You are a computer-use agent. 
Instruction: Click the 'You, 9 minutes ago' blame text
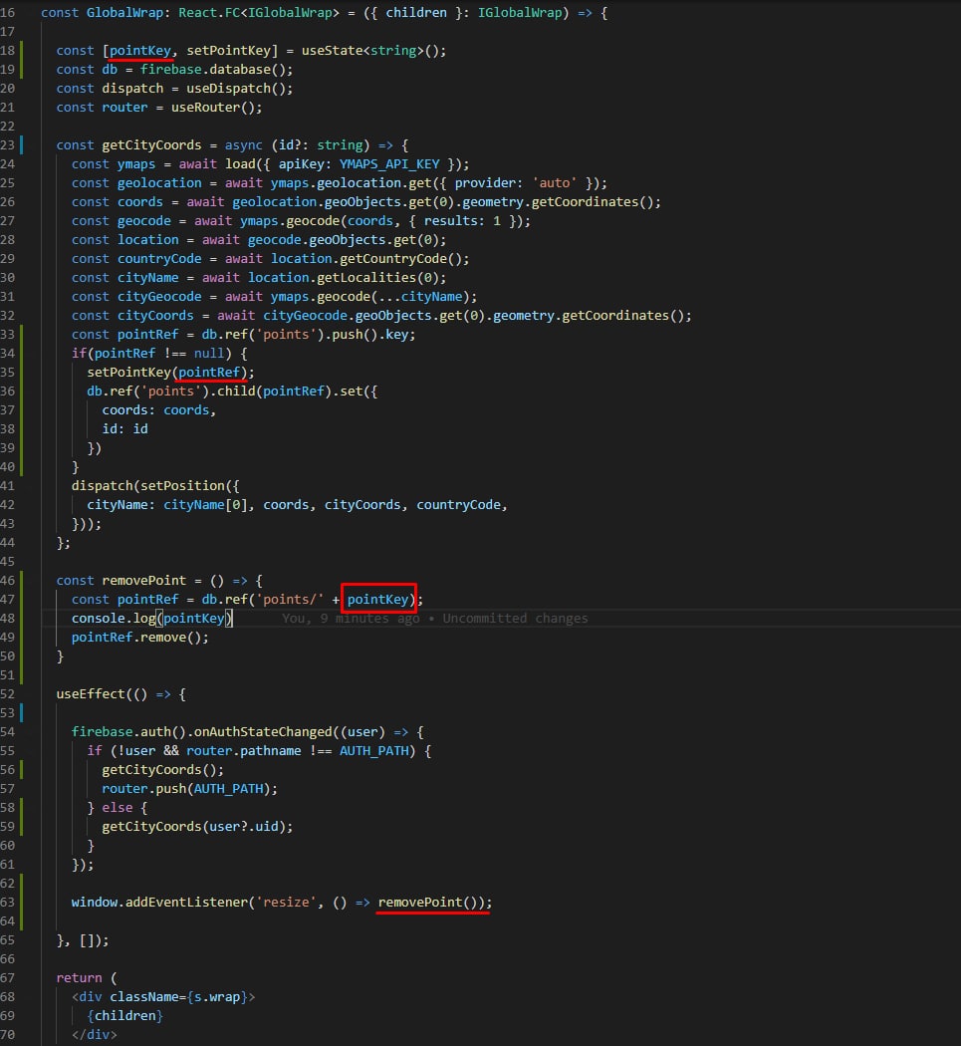351,619
